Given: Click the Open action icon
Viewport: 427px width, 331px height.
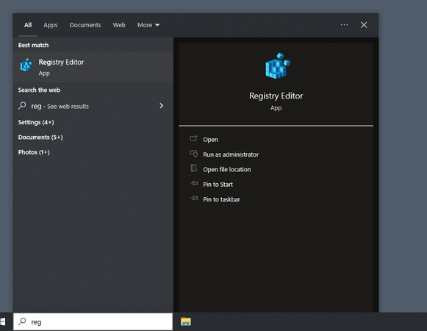Looking at the screenshot, I should click(193, 139).
